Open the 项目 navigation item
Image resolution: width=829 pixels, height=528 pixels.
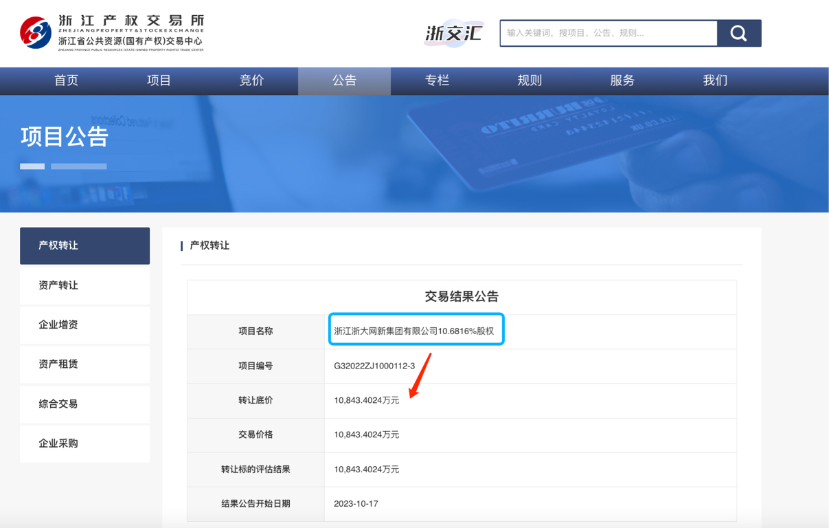[x=159, y=80]
